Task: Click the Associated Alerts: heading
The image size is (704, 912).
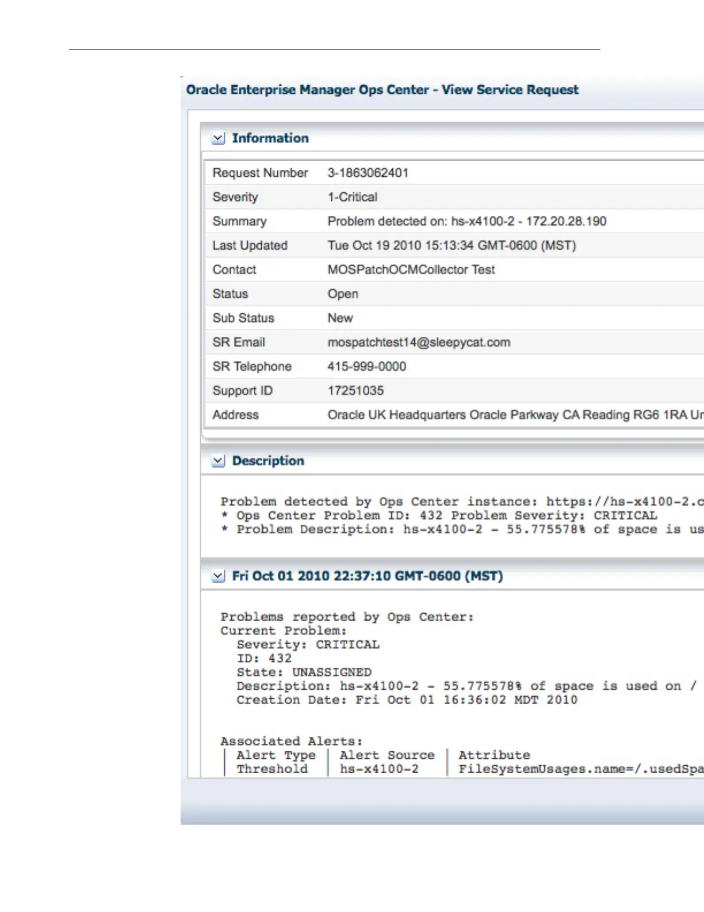Action: 292,741
